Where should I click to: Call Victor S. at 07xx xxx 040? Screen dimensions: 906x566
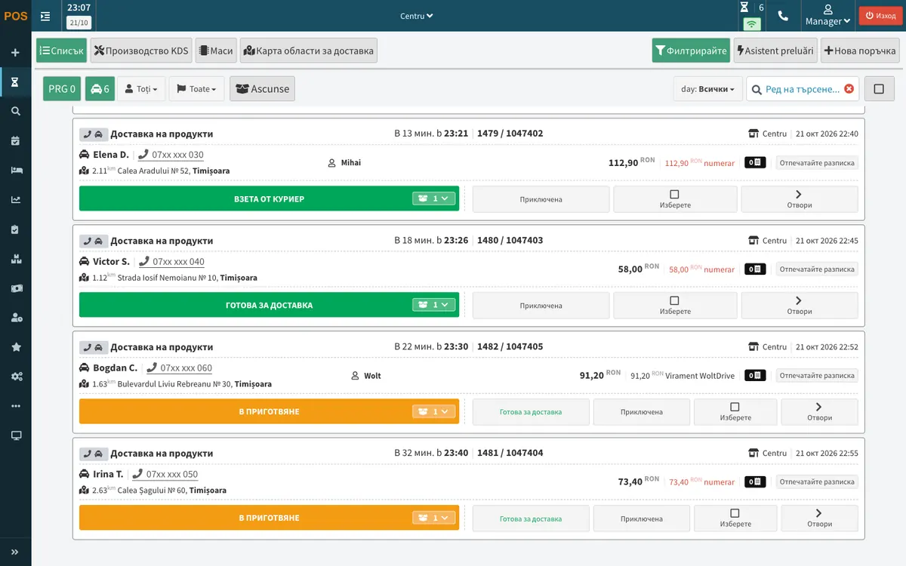[x=171, y=262]
